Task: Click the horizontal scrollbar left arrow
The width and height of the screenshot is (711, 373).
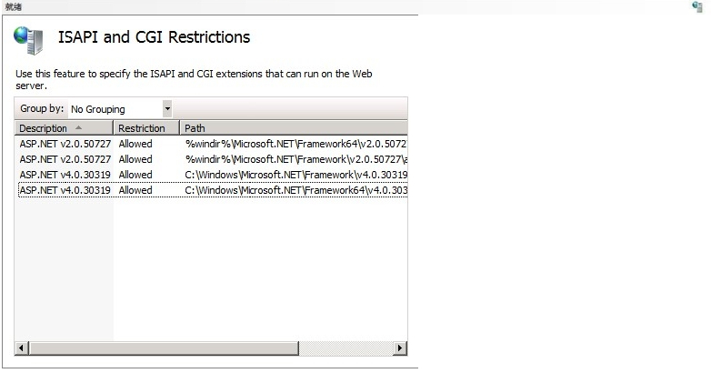Action: (x=22, y=348)
